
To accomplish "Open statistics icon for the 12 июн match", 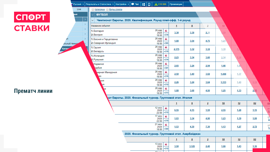I will coord(166,108).
